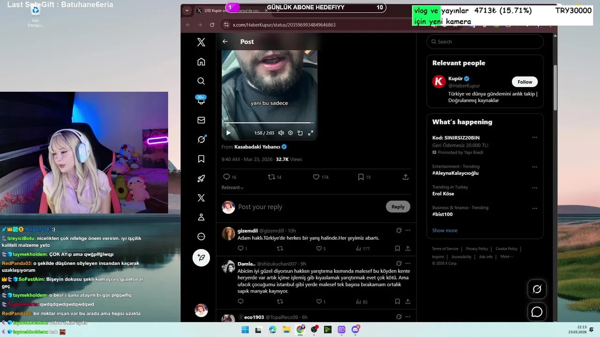Open More circle menu in sidebar
This screenshot has height=337, width=600.
pyautogui.click(x=201, y=236)
